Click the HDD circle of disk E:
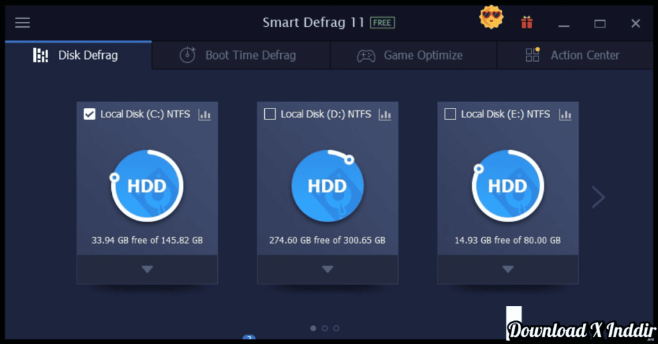The image size is (658, 344). [x=508, y=185]
